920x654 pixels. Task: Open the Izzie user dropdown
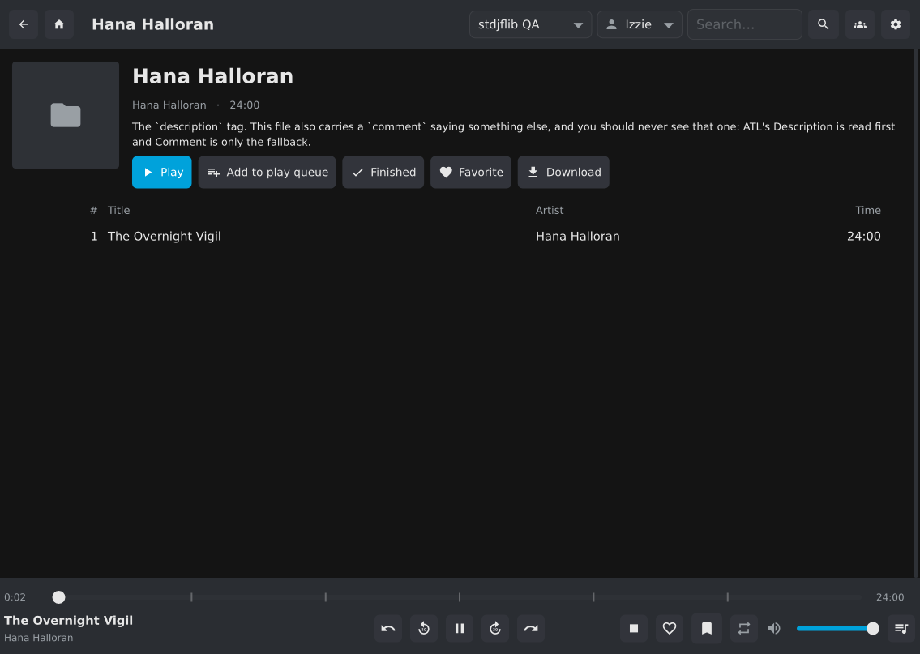point(639,24)
